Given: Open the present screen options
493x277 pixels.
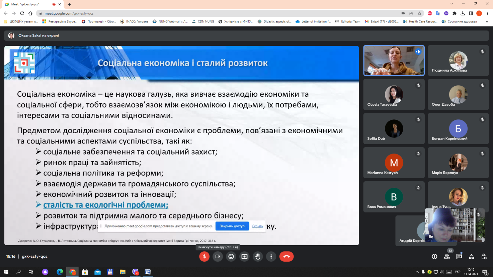Looking at the screenshot, I should (244, 256).
